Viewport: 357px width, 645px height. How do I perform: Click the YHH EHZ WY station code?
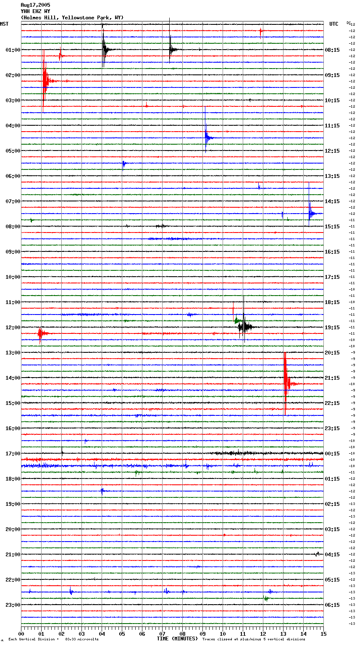(x=35, y=11)
